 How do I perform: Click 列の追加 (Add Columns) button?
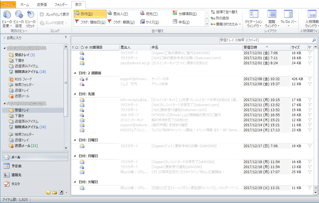(x=220, y=18)
